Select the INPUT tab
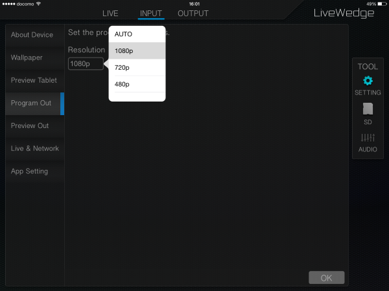Screen dimensions: 389x291 [151, 14]
